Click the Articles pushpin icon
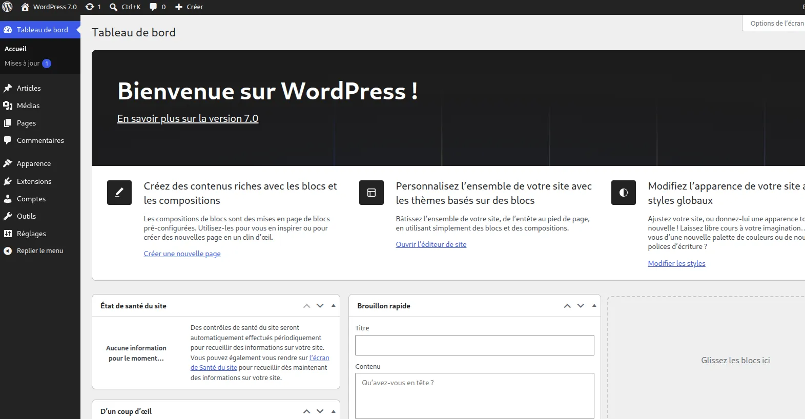This screenshot has width=805, height=419. [x=8, y=88]
